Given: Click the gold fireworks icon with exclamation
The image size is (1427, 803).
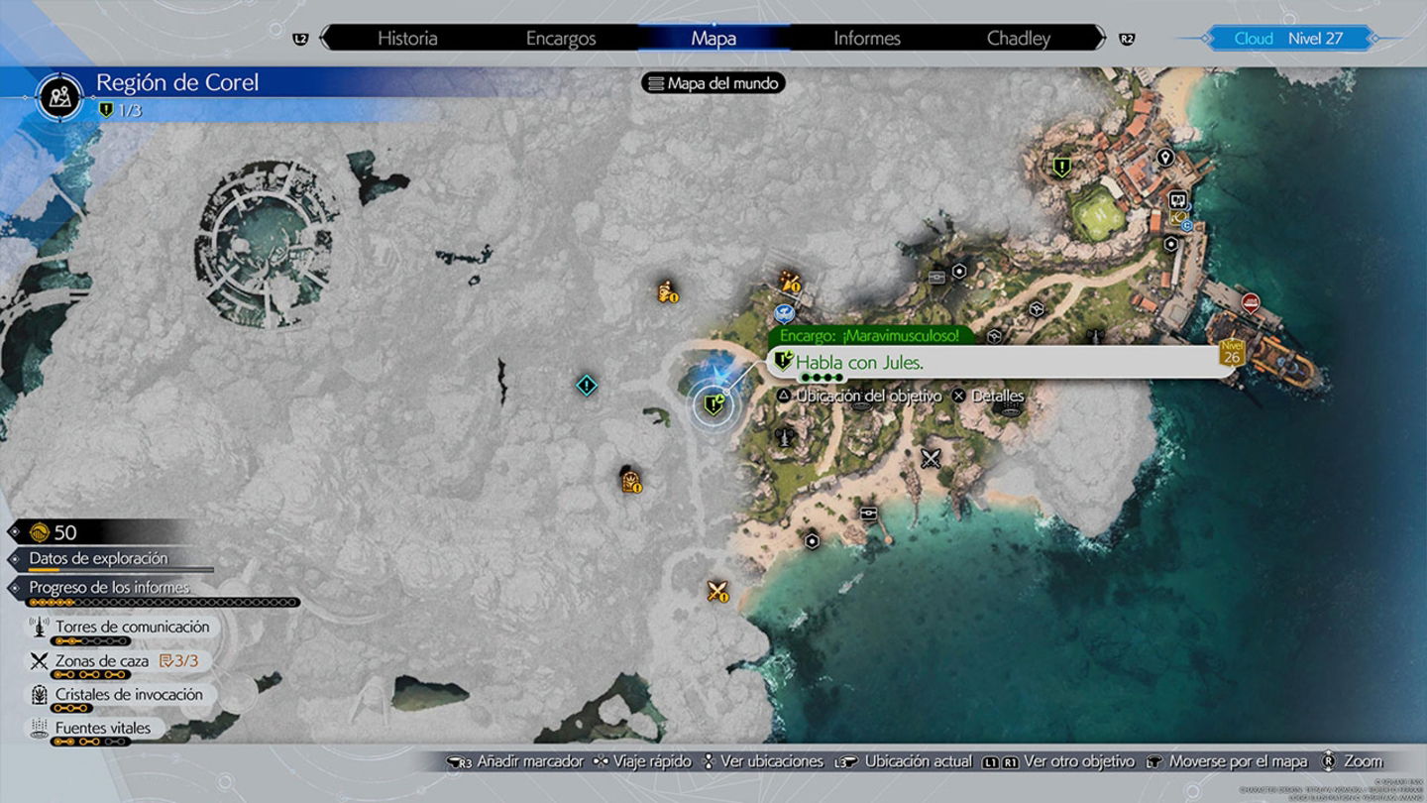Looking at the screenshot, I should tap(790, 282).
